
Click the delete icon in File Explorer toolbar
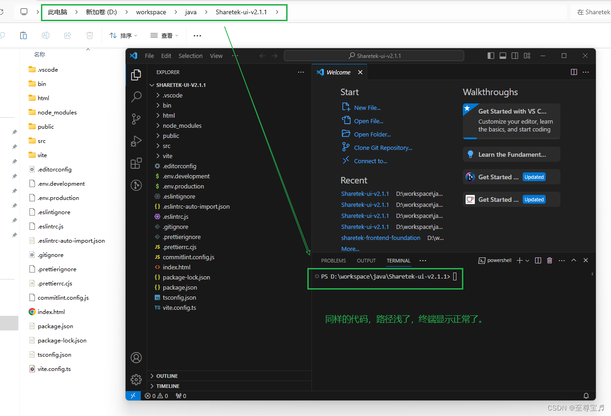(90, 35)
